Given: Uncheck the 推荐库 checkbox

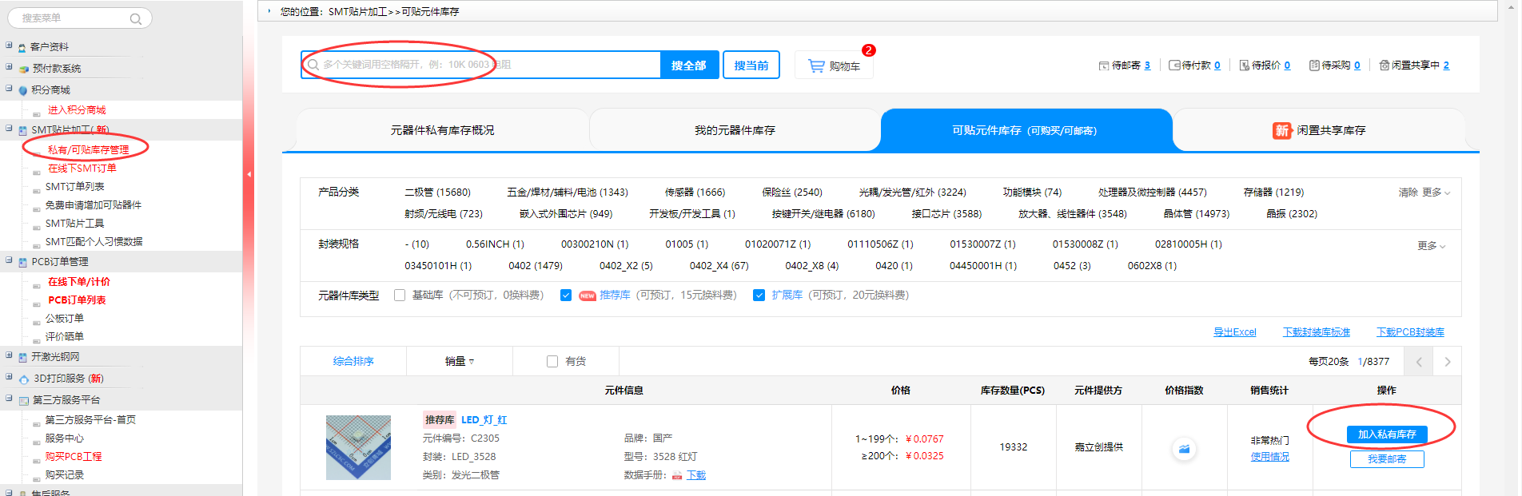Looking at the screenshot, I should click(566, 296).
